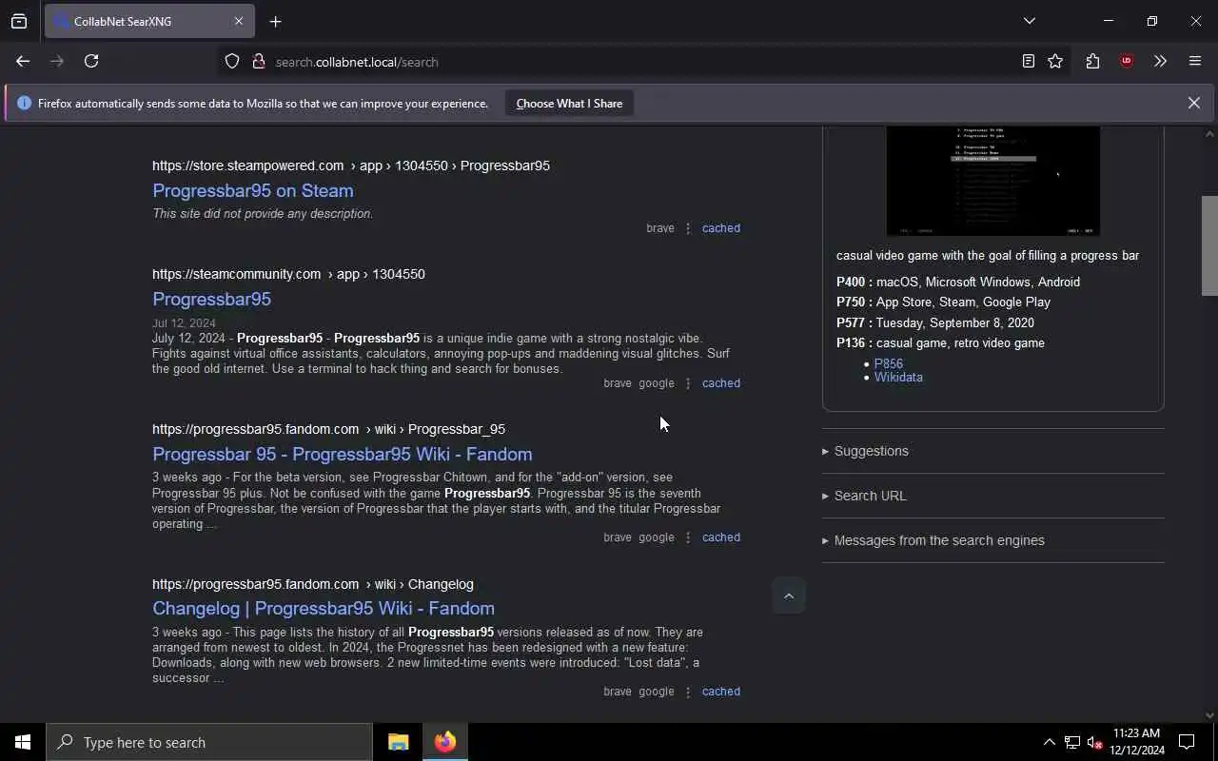This screenshot has width=1218, height=761.
Task: Expand the list all tabs chevron
Action: [1029, 21]
